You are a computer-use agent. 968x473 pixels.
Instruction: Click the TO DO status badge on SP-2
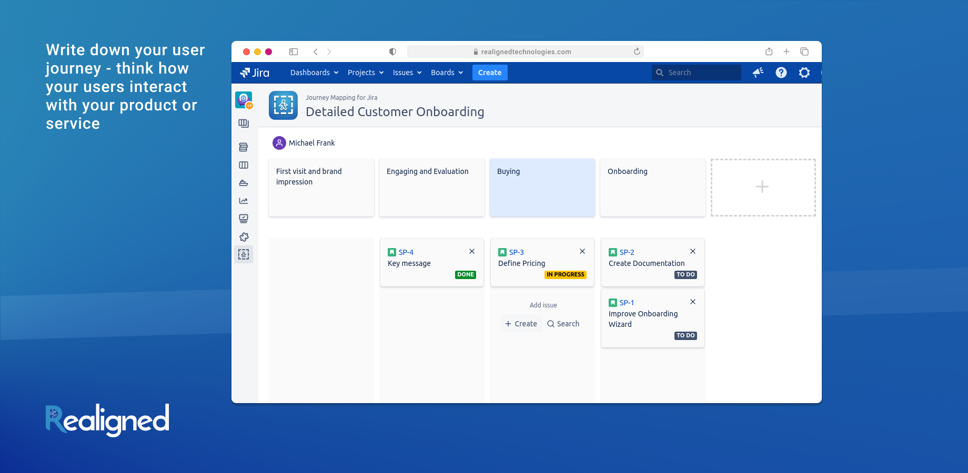(x=686, y=274)
